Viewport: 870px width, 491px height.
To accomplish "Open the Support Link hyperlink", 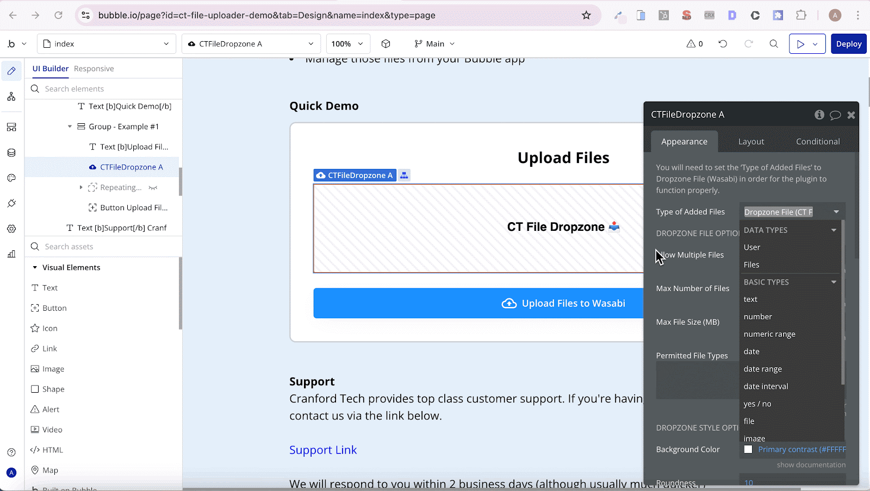I will pos(323,450).
